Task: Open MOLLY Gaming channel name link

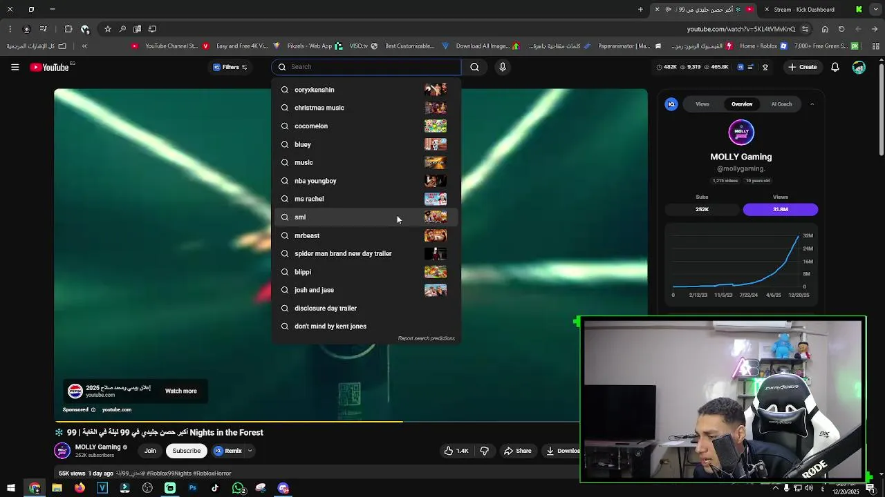Action: pos(97,447)
